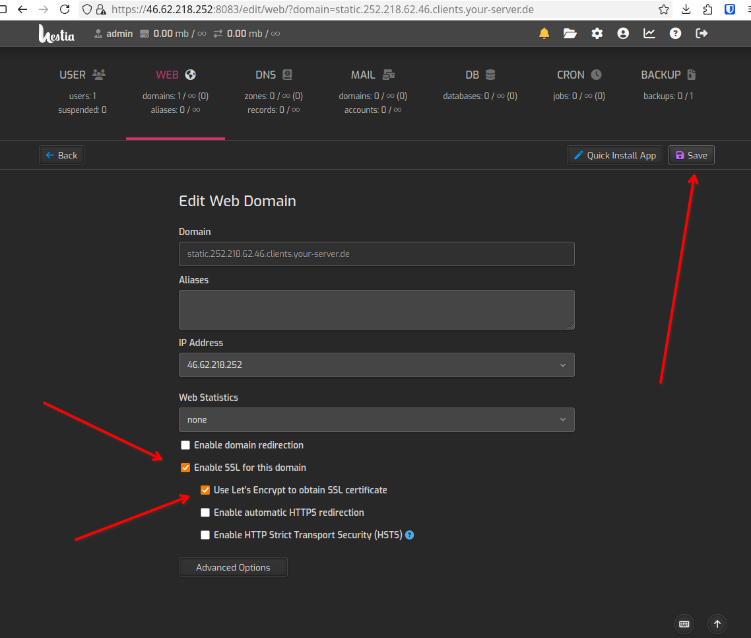Enable domain redirection
751x638 pixels.
tap(185, 444)
